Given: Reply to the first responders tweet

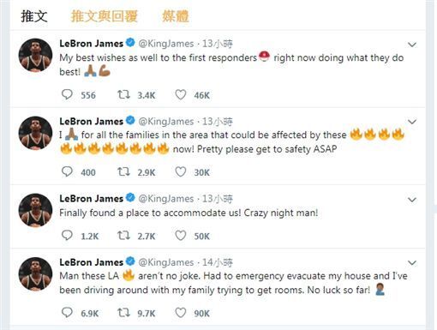Looking at the screenshot, I should click(67, 94).
